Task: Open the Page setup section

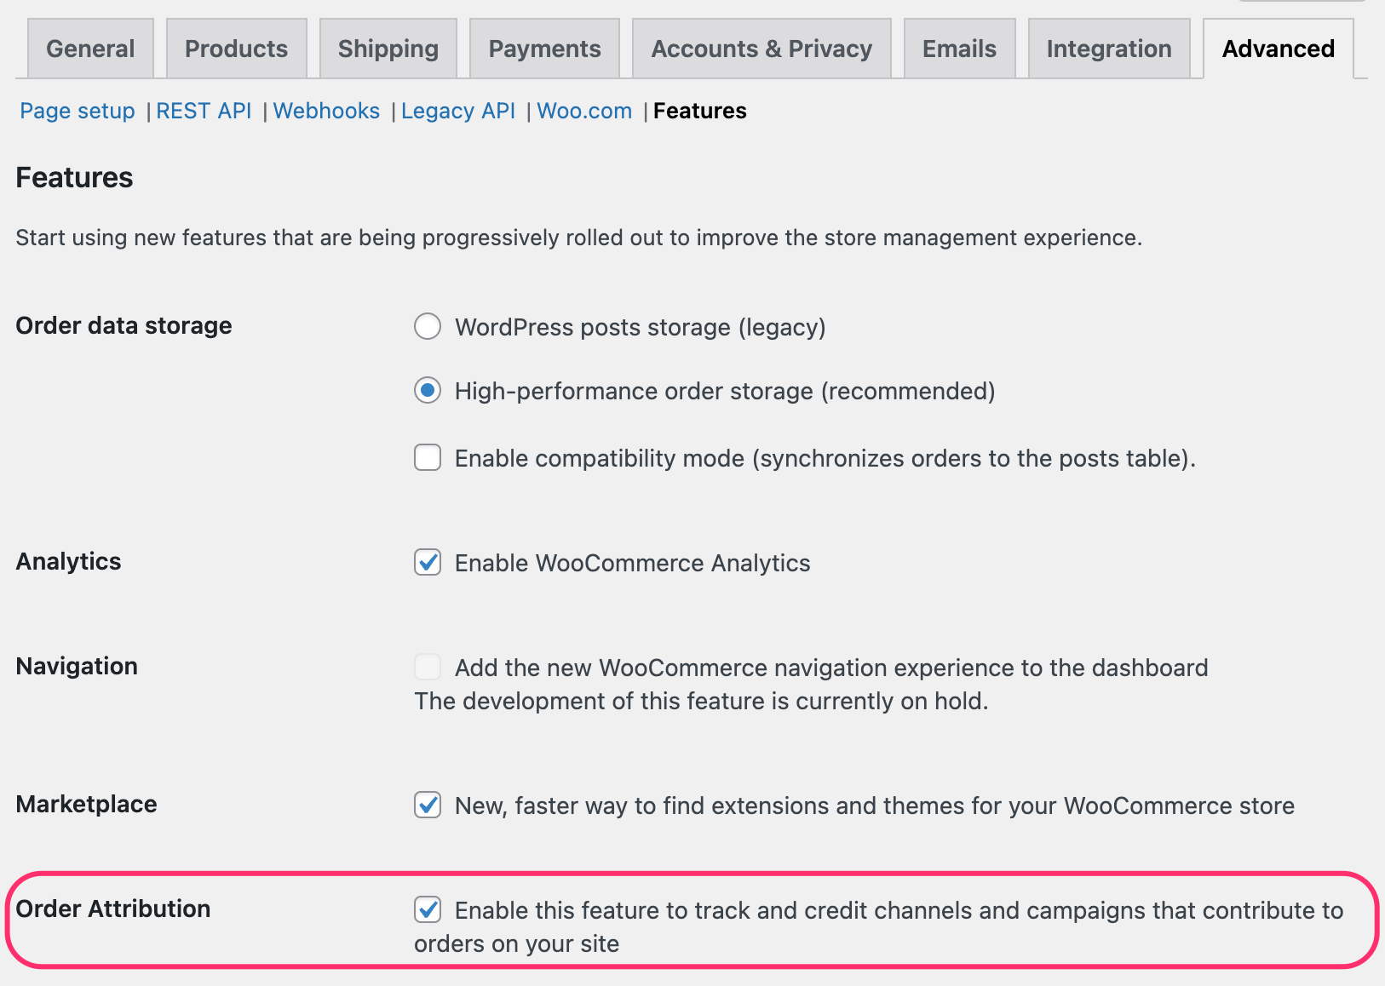Action: click(77, 111)
